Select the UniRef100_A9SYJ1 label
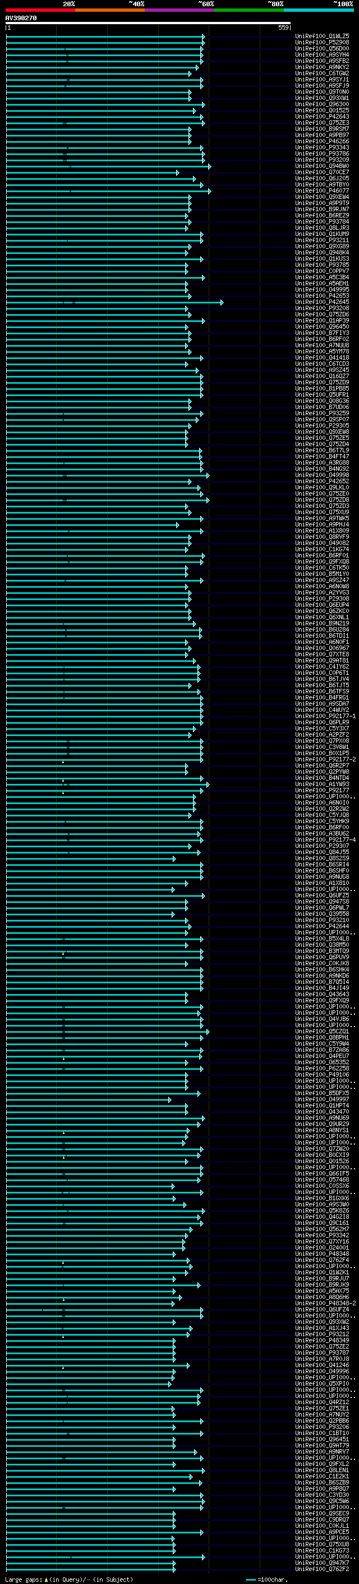Viewport: 359px width, 1584px height. 322,79
